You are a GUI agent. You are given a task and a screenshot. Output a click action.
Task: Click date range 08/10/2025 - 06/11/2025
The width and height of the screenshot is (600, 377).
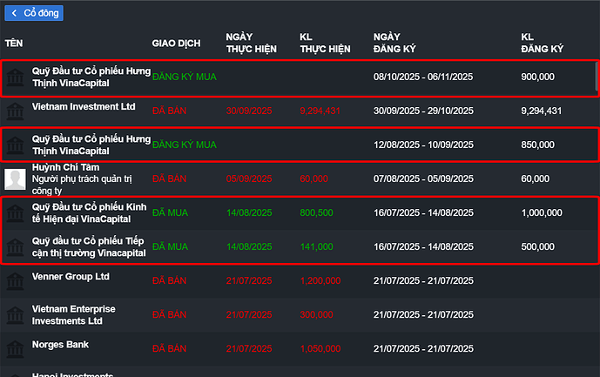click(423, 77)
